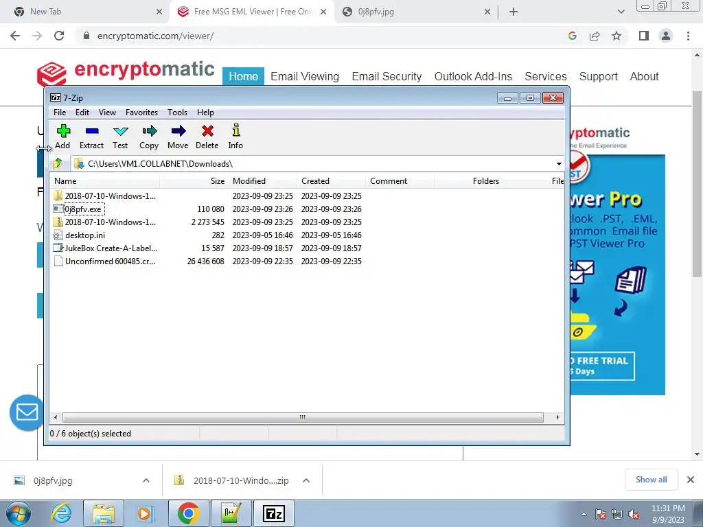Screen dimensions: 703x527
Task: Open Windows Start button
Action: (19, 513)
